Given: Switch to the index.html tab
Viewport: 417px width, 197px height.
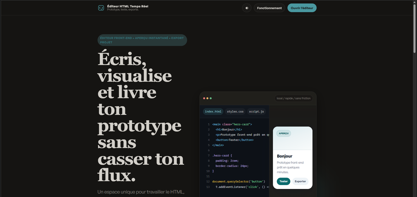Looking at the screenshot, I should click(213, 111).
